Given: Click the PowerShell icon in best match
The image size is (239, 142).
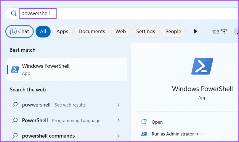Looking at the screenshot, I should pos(15,70).
